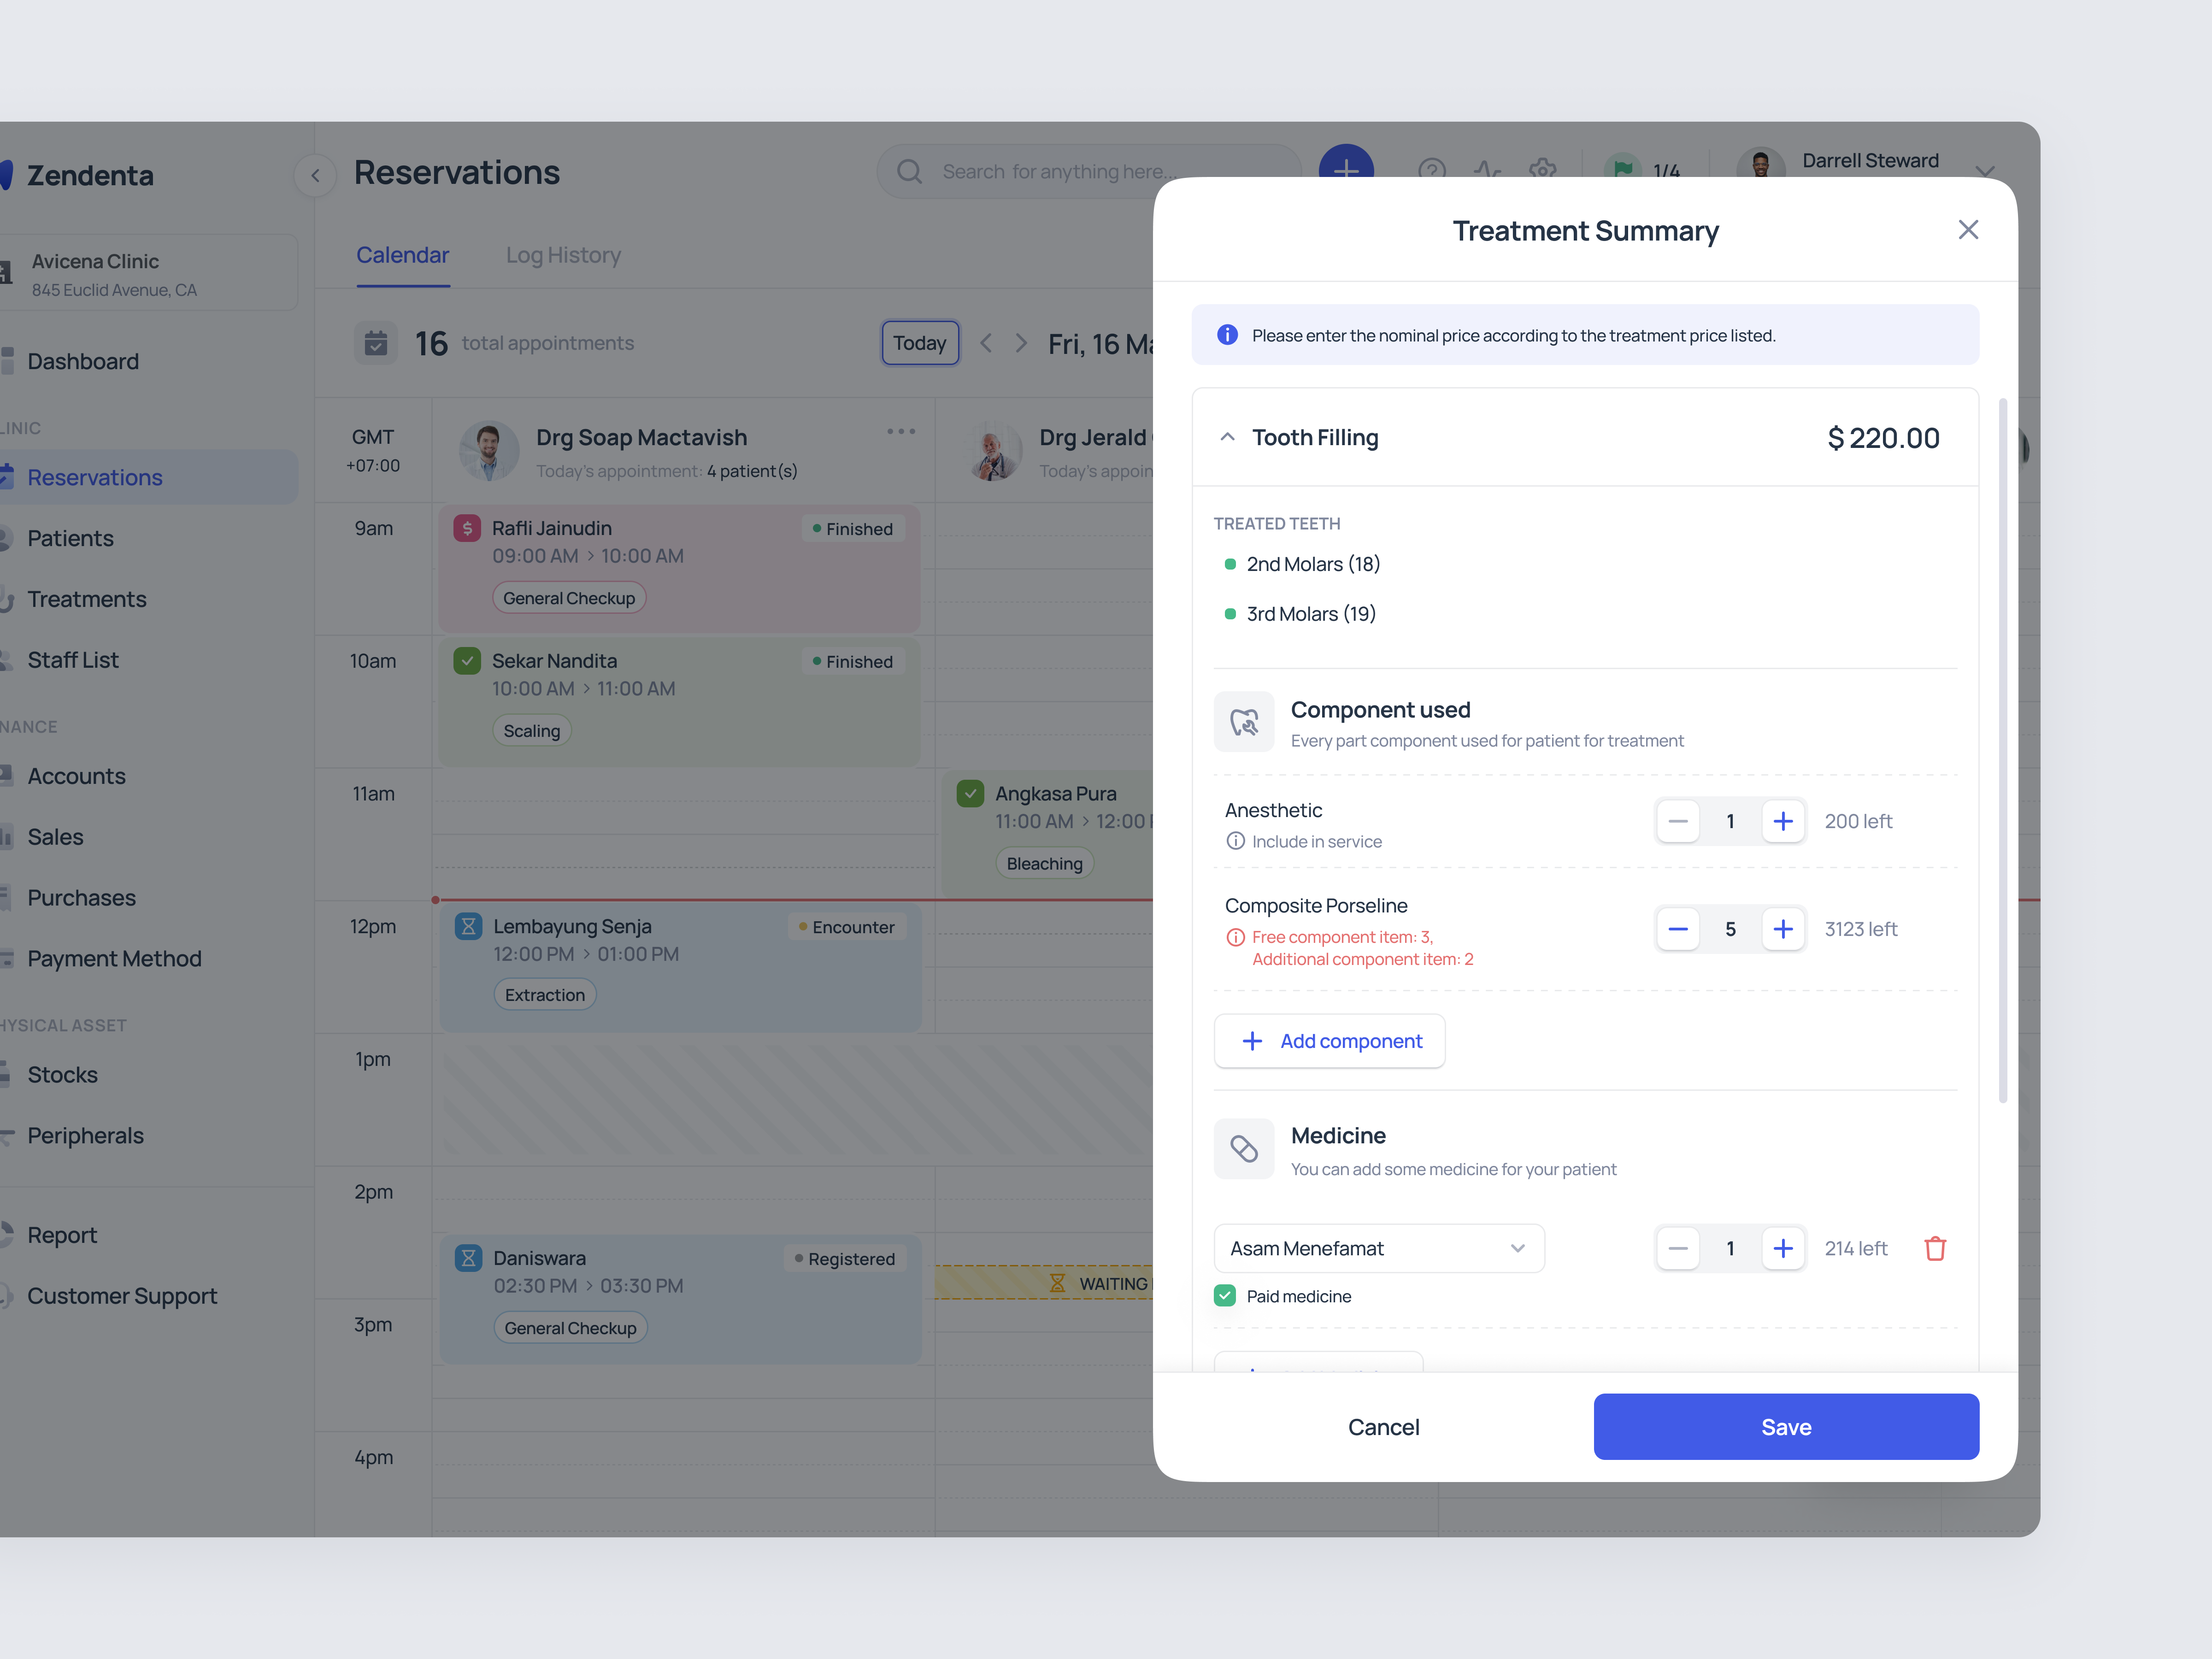Uncheck the Paid medicine checkbox
Image resolution: width=2212 pixels, height=1659 pixels.
pyautogui.click(x=1225, y=1296)
